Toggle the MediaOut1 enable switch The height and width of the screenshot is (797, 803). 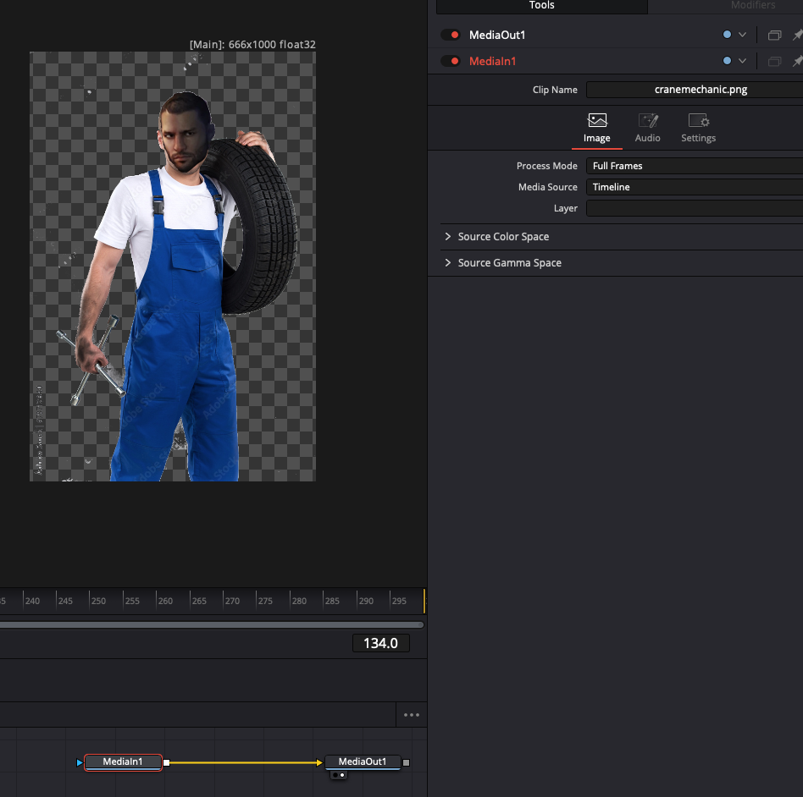(450, 36)
